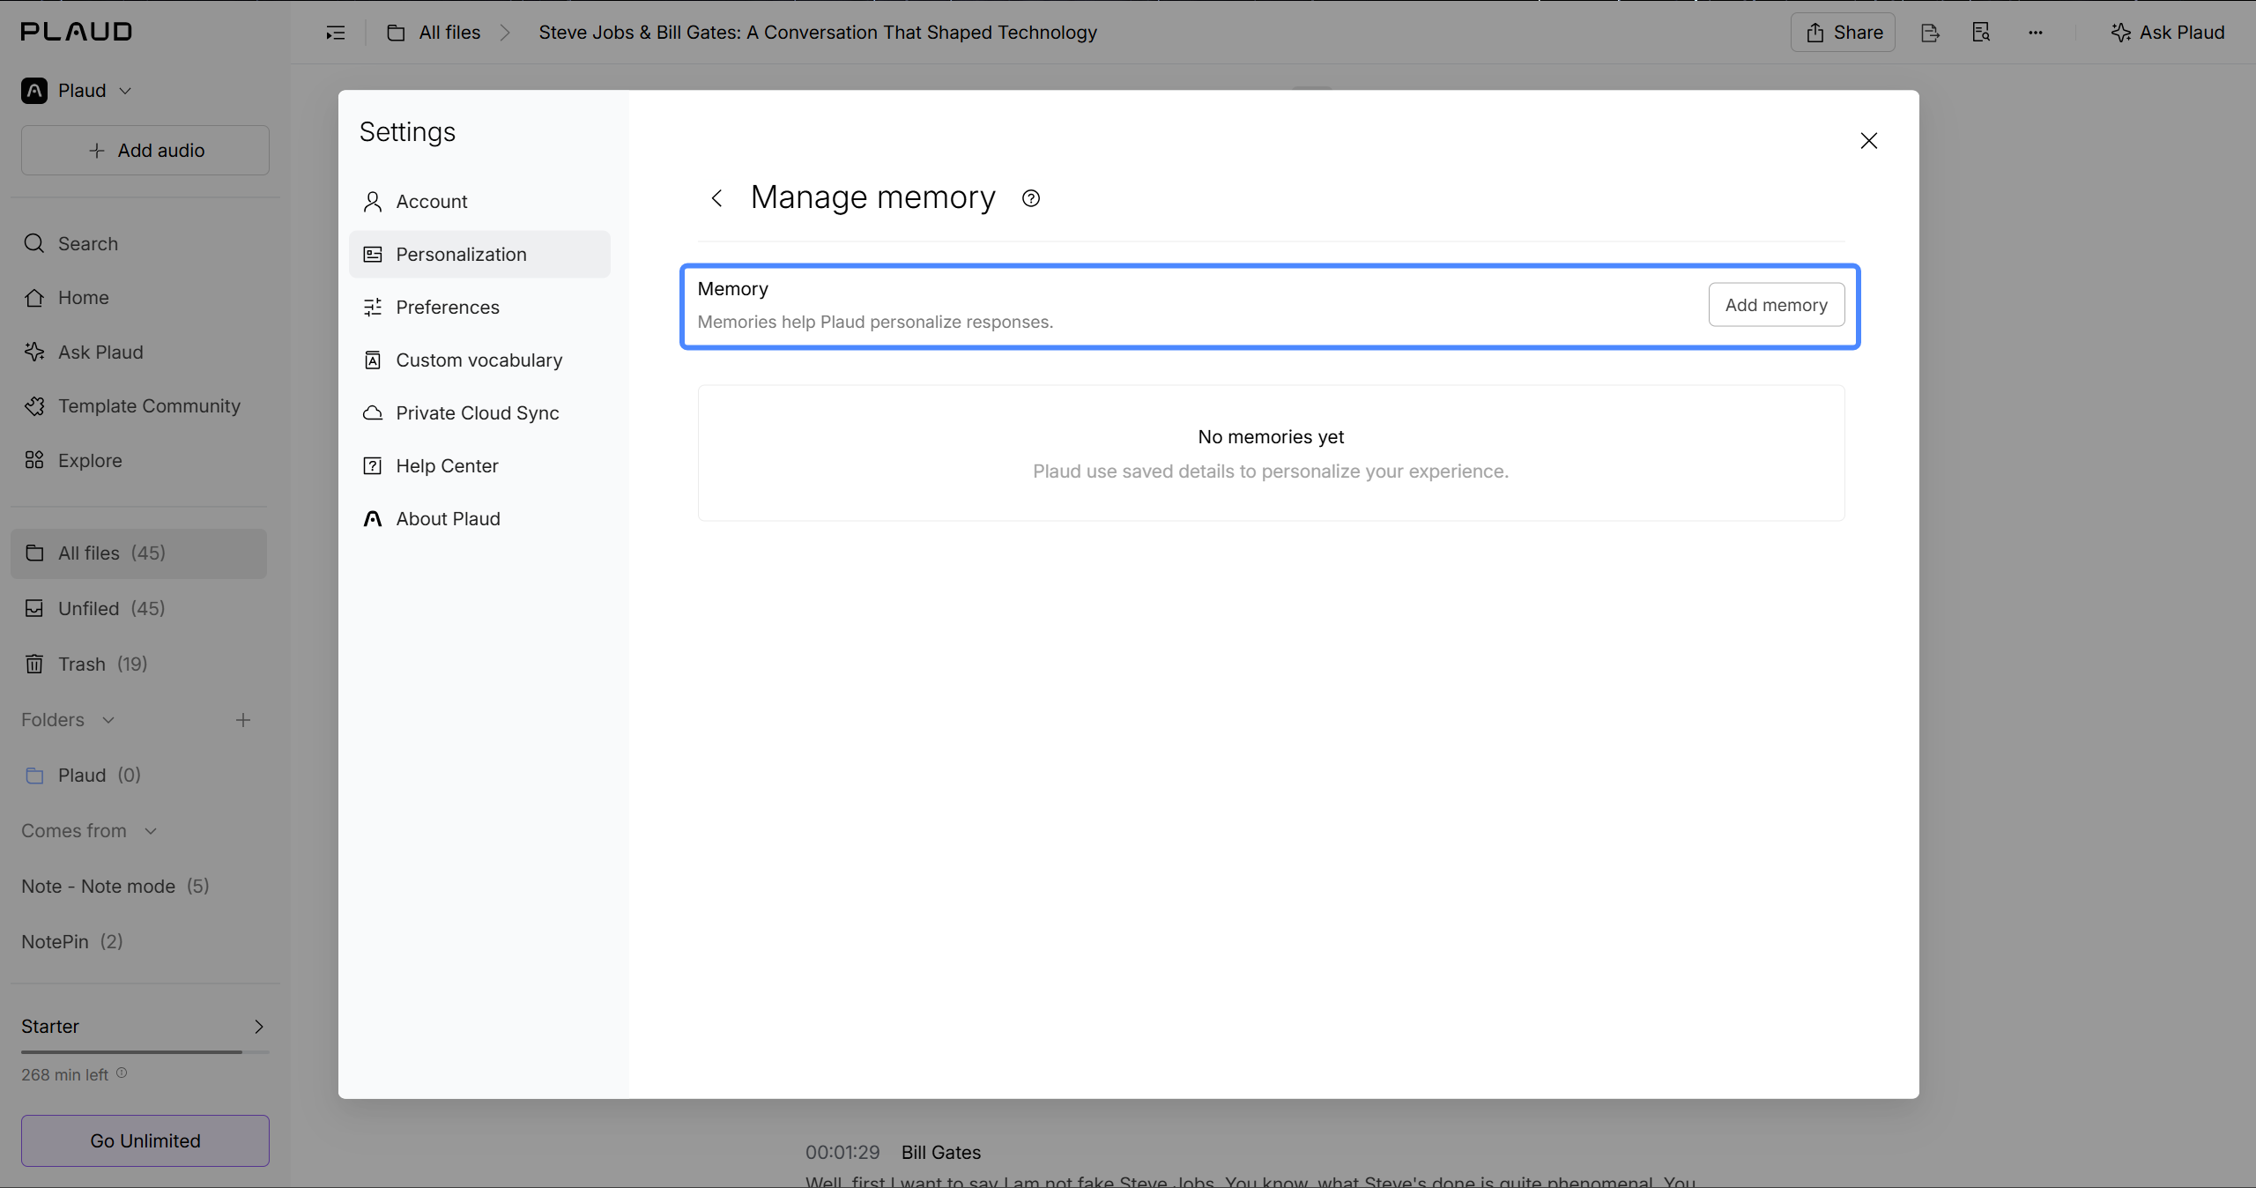Screen dimensions: 2256x1188
Task: Open the Preferences settings tab
Action: pyautogui.click(x=480, y=308)
